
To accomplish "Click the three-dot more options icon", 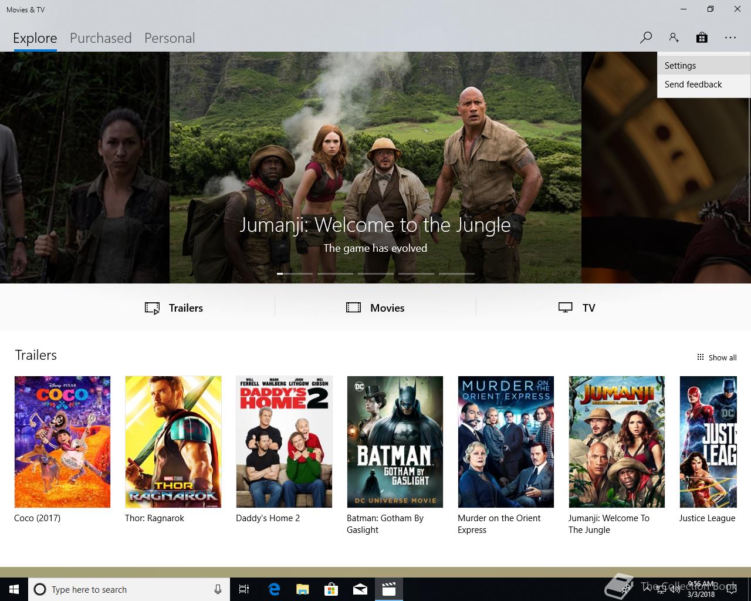I will click(730, 38).
